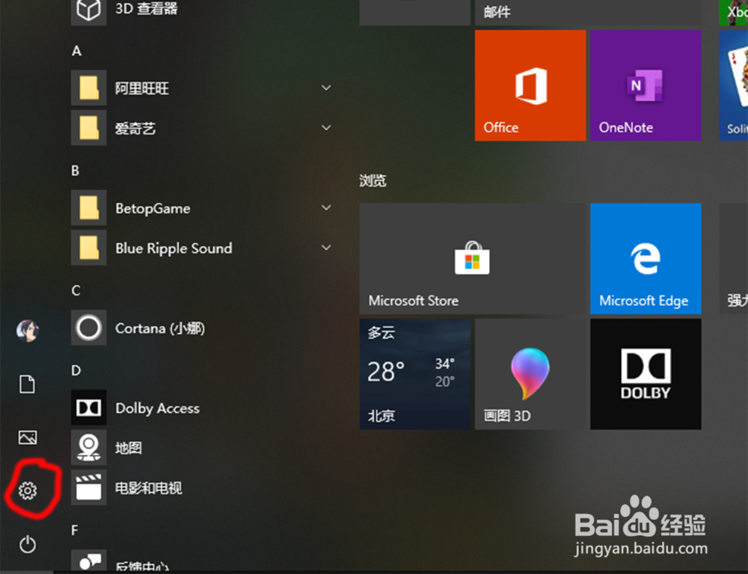The height and width of the screenshot is (574, 748).
Task: Expand the 阿里旺旺 folder chevron
Action: coord(326,88)
